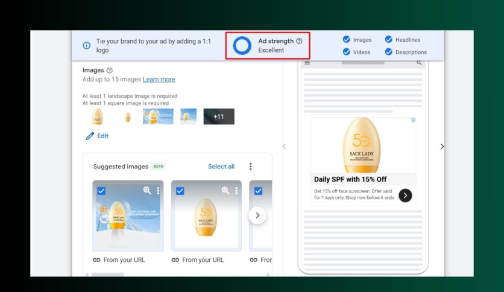This screenshot has height=292, width=504.
Task: Click the Ad strength circle indicator
Action: 242,45
